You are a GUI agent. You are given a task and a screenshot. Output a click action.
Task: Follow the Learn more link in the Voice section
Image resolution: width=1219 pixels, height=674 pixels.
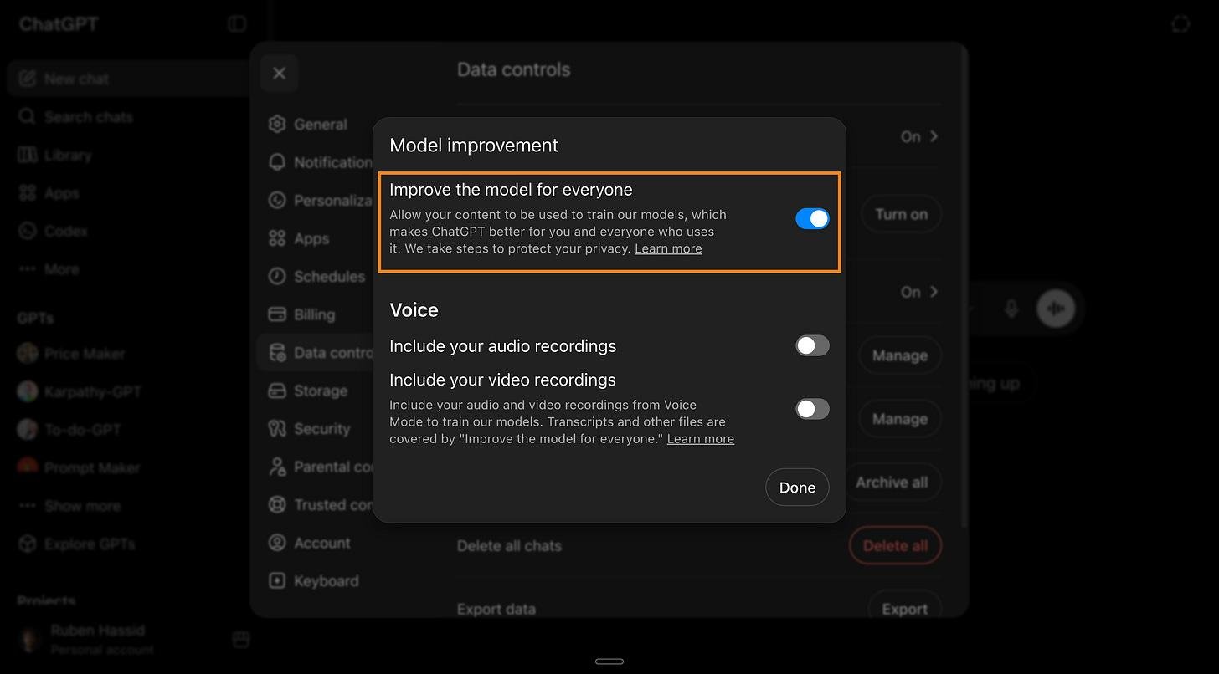(x=701, y=439)
